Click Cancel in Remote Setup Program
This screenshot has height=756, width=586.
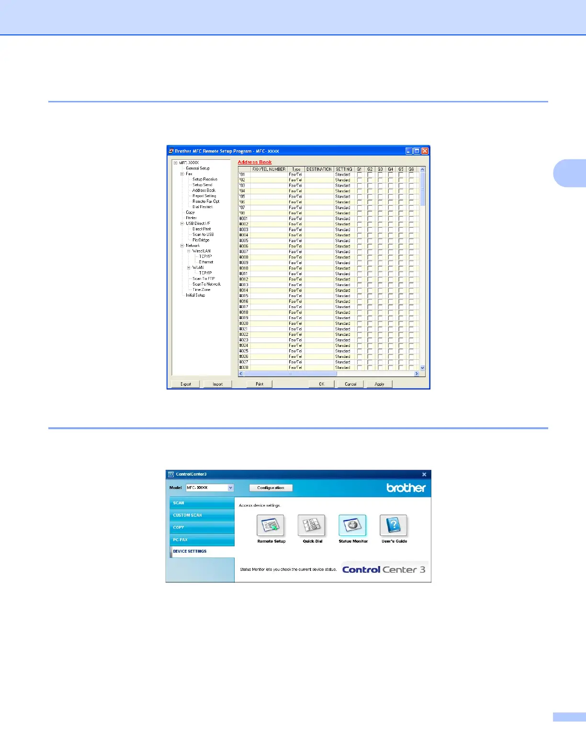click(x=350, y=384)
